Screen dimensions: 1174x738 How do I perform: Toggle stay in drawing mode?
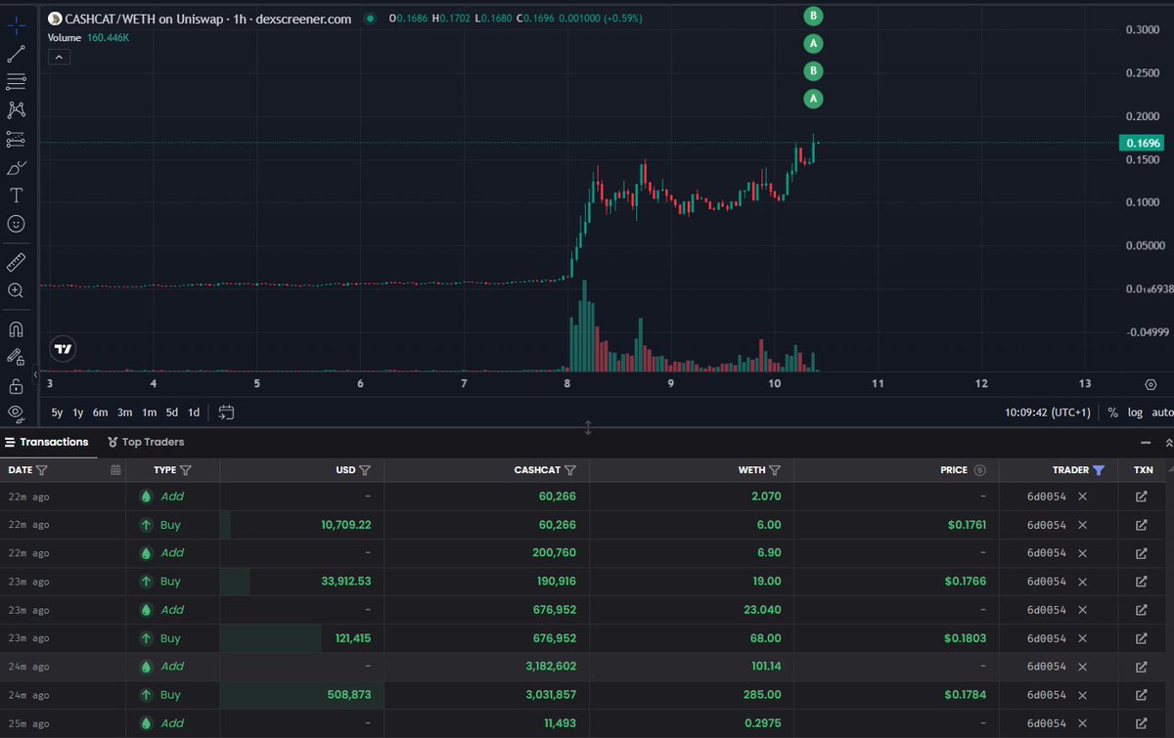coord(16,357)
